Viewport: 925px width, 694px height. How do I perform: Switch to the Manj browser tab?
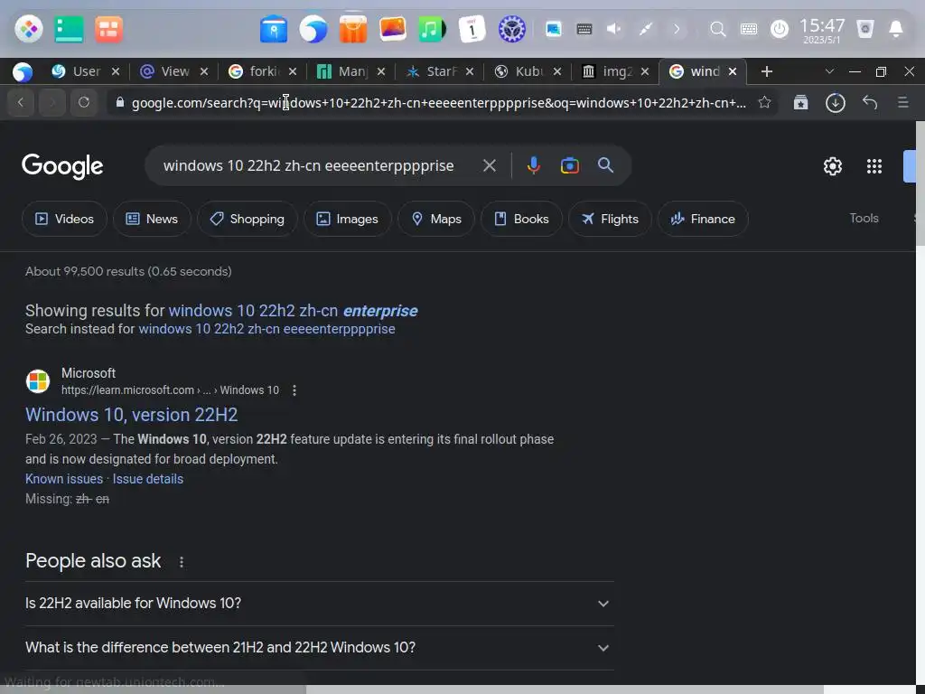tap(351, 71)
